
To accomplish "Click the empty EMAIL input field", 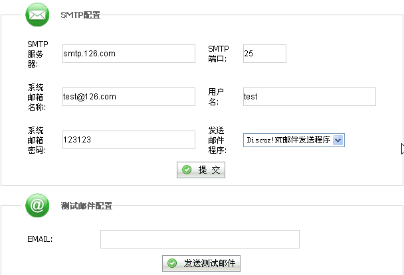I will [x=200, y=239].
